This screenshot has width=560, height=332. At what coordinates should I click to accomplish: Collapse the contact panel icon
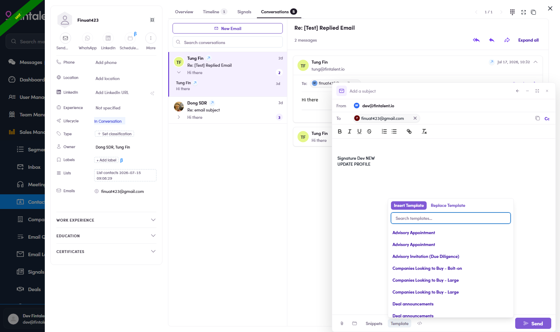tap(152, 20)
